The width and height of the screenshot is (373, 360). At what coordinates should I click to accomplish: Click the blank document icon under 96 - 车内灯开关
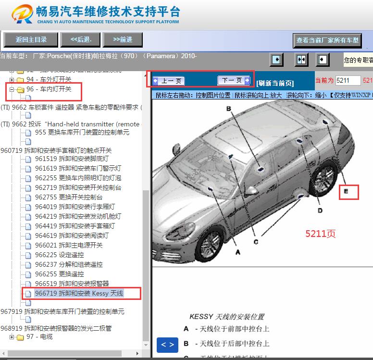pyautogui.click(x=28, y=98)
